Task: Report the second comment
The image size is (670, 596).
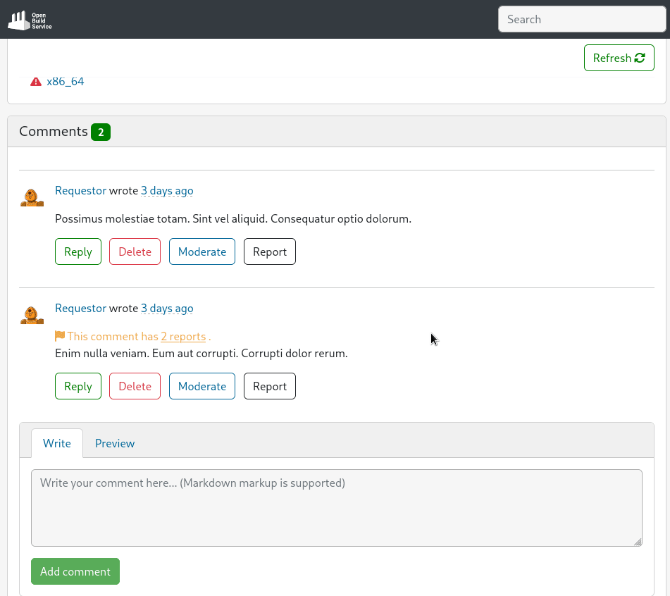Action: [x=269, y=386]
